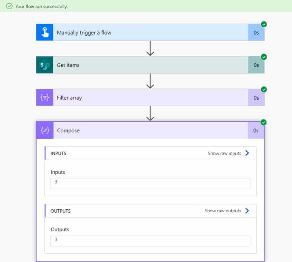Click green check badge on Get items step

[264, 57]
